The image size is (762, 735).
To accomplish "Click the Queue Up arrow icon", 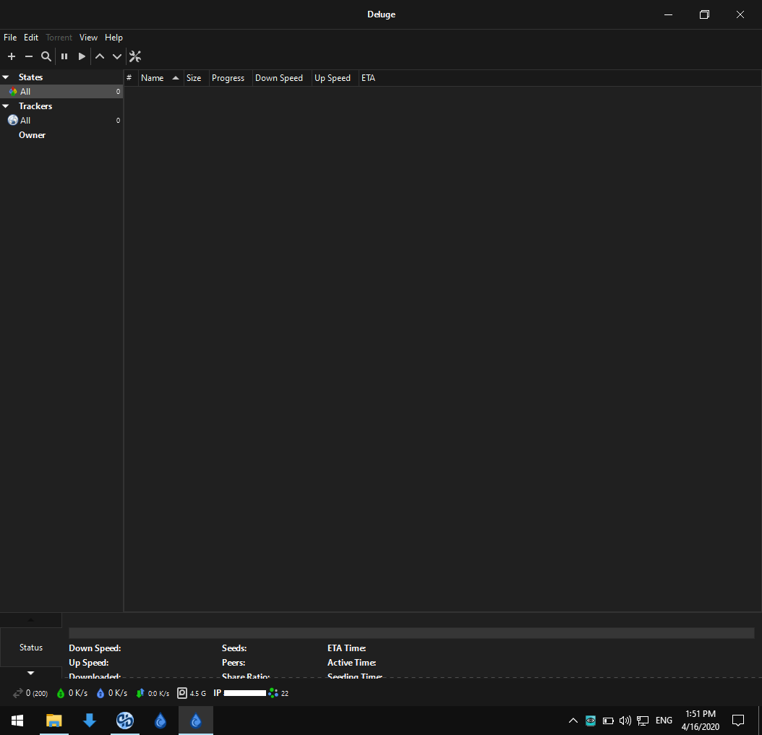I will pos(100,56).
